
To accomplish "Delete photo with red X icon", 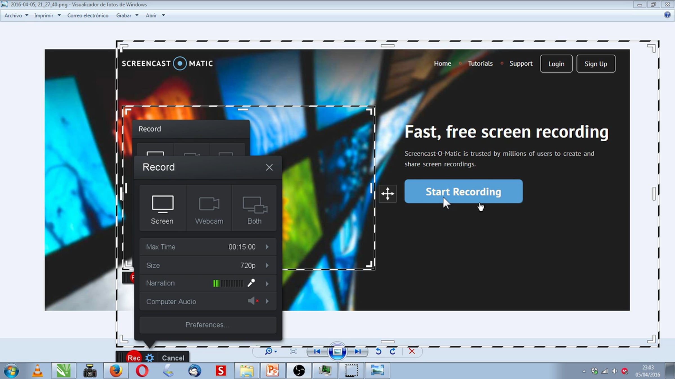I will click(x=412, y=351).
